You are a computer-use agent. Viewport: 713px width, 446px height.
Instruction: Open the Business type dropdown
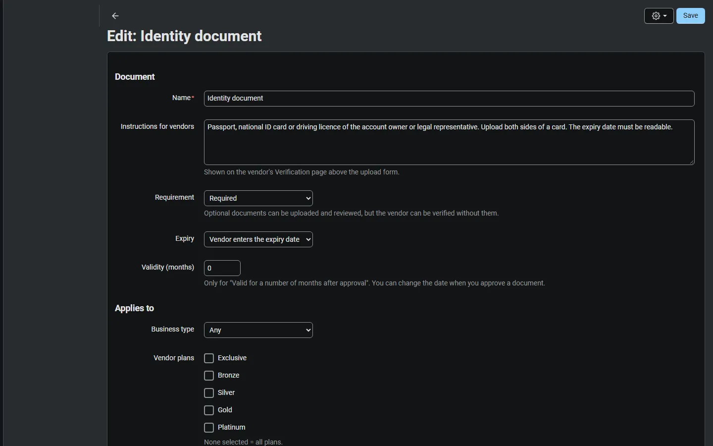click(x=258, y=330)
